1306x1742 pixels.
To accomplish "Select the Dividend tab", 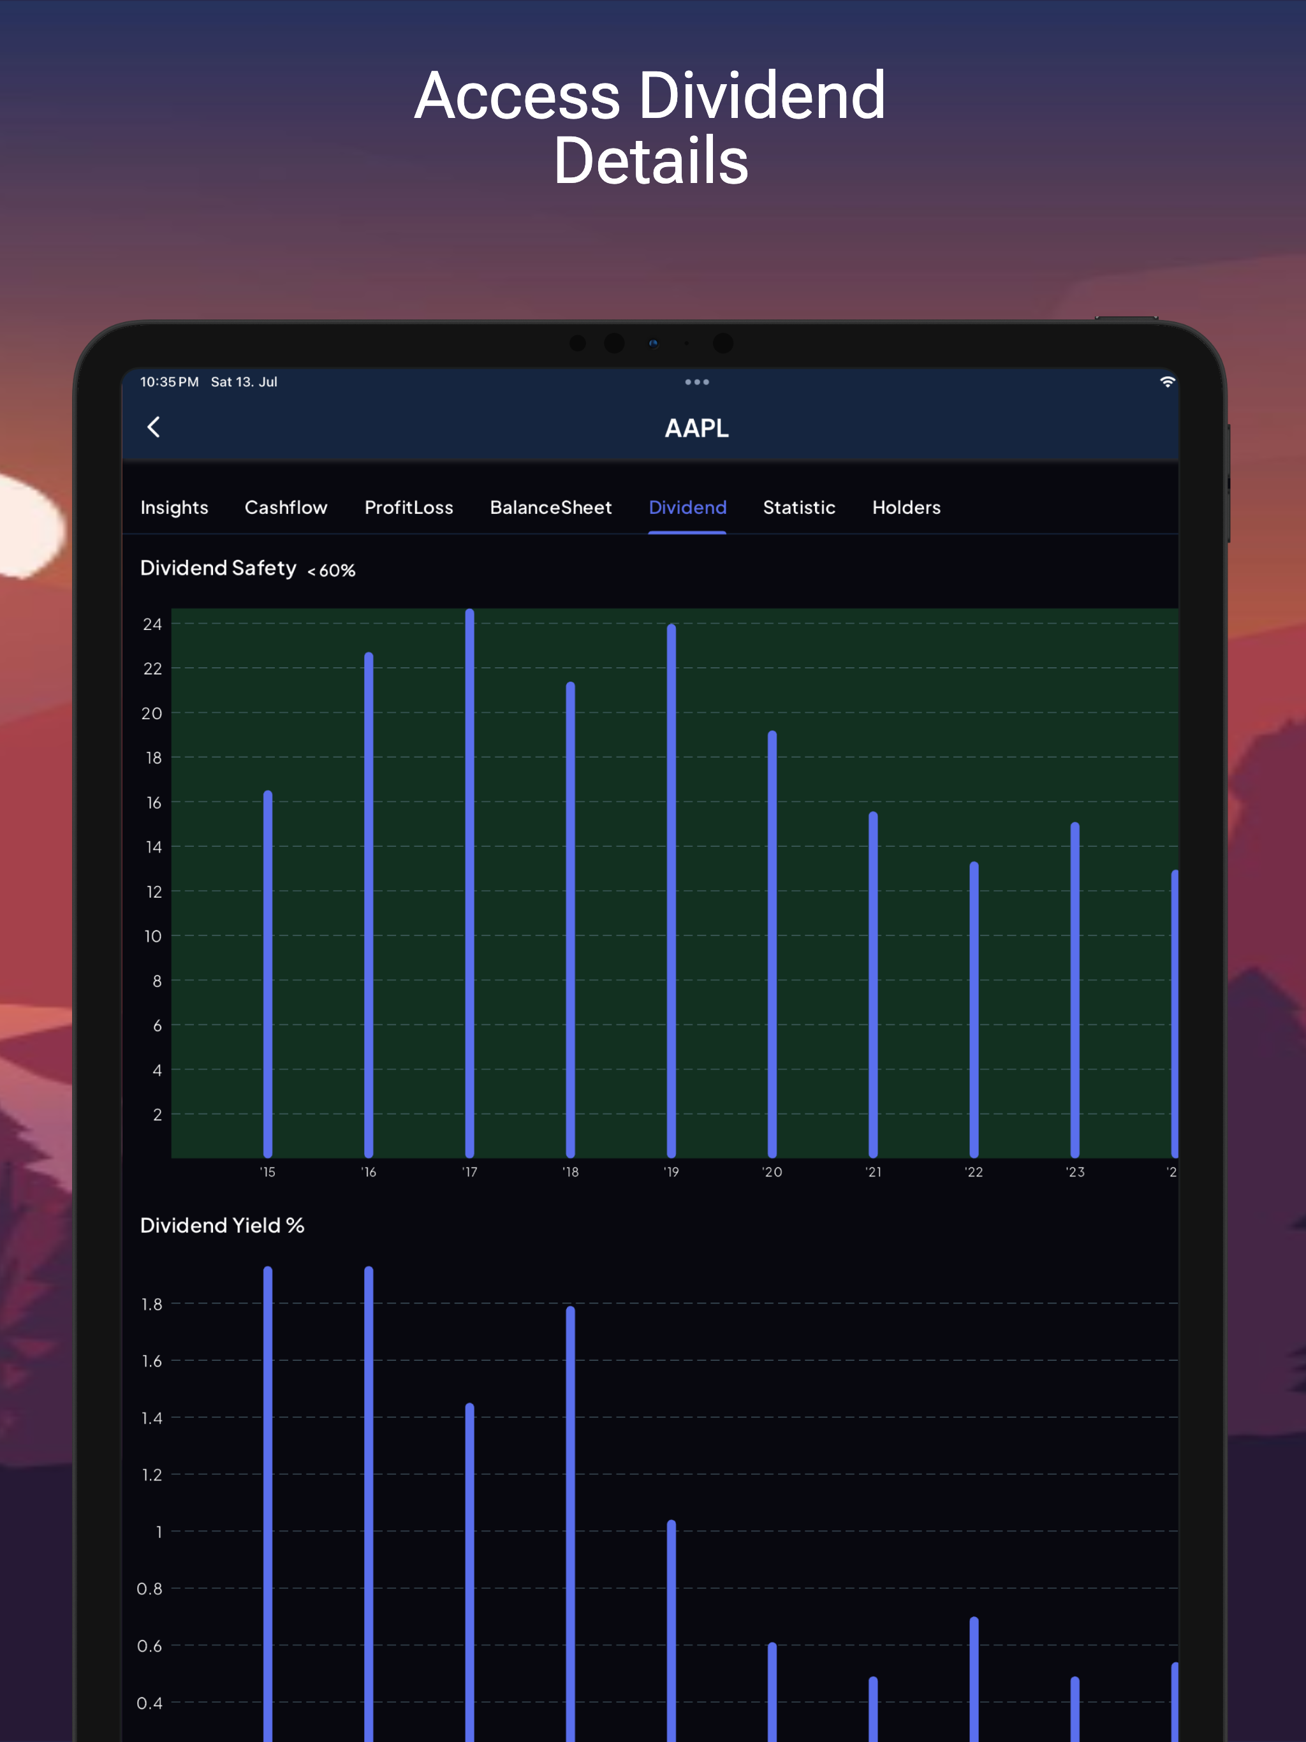I will 687,507.
